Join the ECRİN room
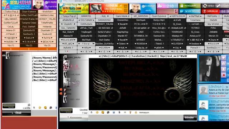This screenshot has height=129, width=229. coord(104,48)
